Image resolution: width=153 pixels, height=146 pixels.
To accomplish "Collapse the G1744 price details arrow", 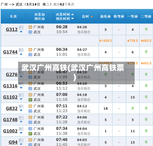I will click(x=21, y=54).
